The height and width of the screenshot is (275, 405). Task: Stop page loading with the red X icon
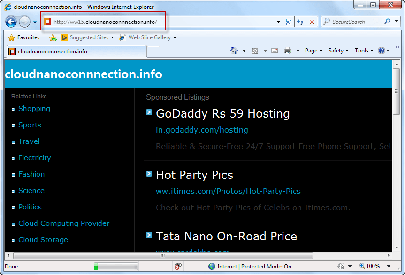tap(312, 22)
